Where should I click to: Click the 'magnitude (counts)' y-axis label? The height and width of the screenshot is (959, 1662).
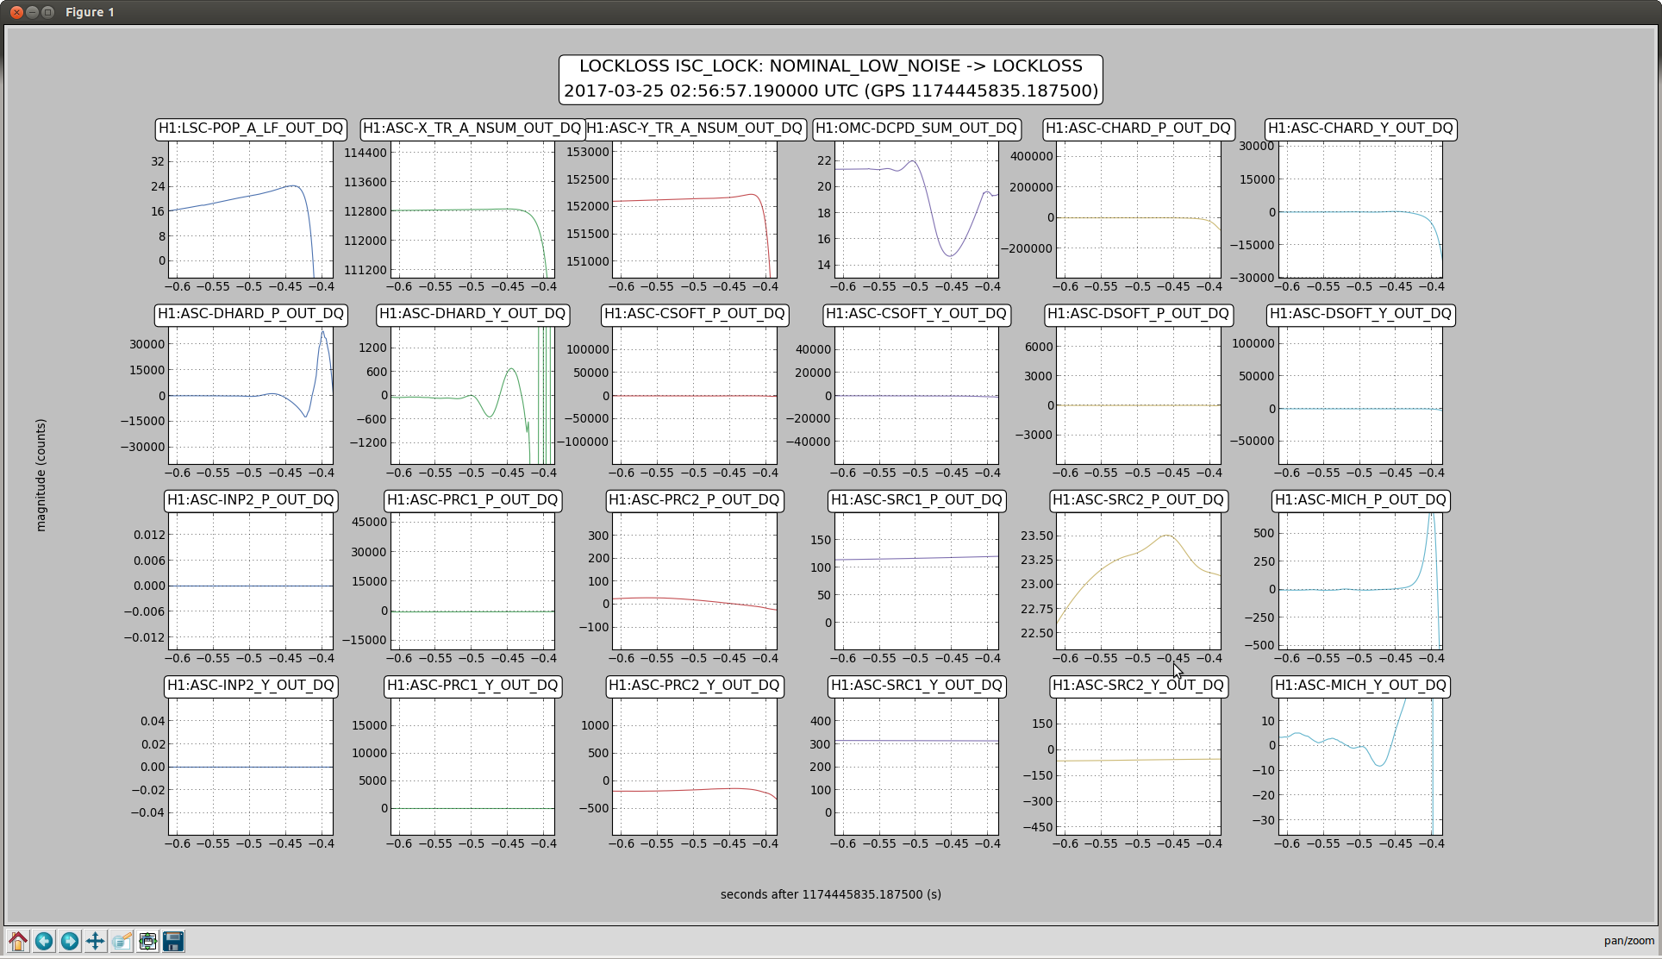tap(41, 475)
